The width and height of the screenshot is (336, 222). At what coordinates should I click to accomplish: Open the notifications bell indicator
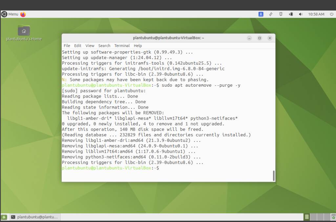click(281, 14)
